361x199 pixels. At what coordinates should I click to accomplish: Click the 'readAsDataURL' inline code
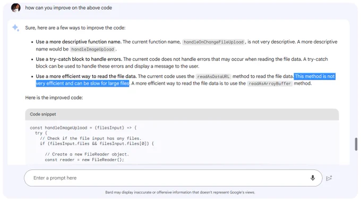tap(213, 77)
